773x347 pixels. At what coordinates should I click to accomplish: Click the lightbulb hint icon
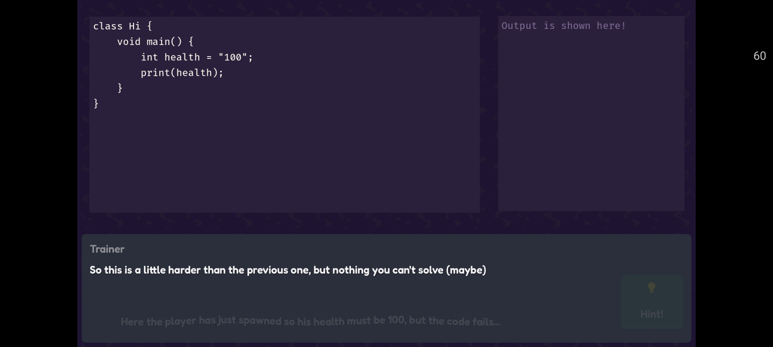tap(651, 288)
